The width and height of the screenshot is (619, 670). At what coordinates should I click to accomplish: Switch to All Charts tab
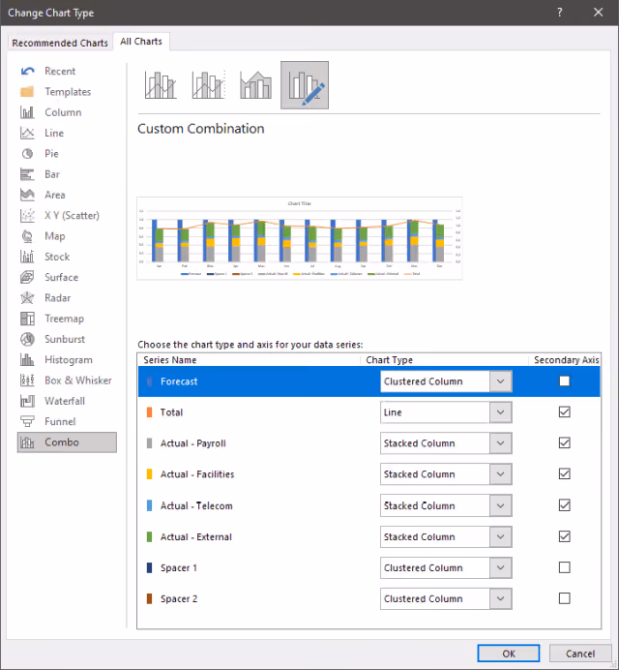pyautogui.click(x=141, y=42)
